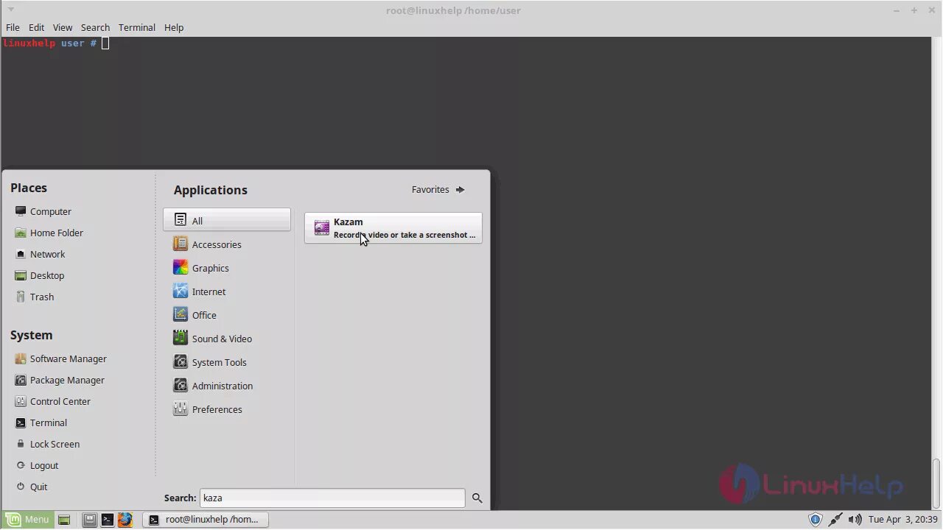Start search with the magnifier button
Image resolution: width=943 pixels, height=530 pixels.
coord(476,498)
